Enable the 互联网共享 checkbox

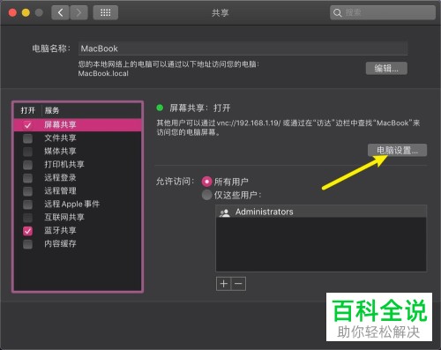(27, 218)
